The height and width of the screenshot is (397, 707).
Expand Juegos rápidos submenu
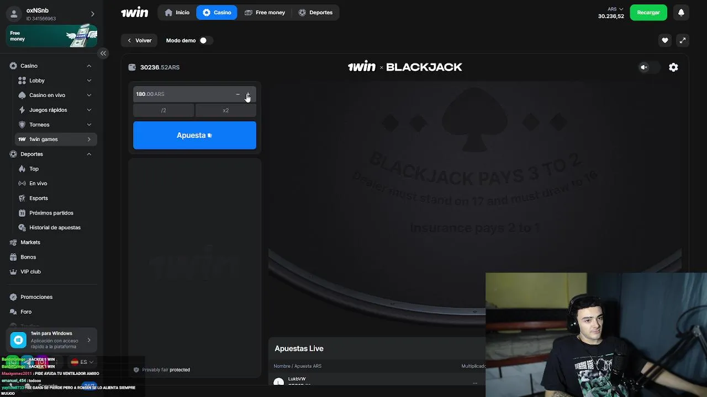[89, 110]
